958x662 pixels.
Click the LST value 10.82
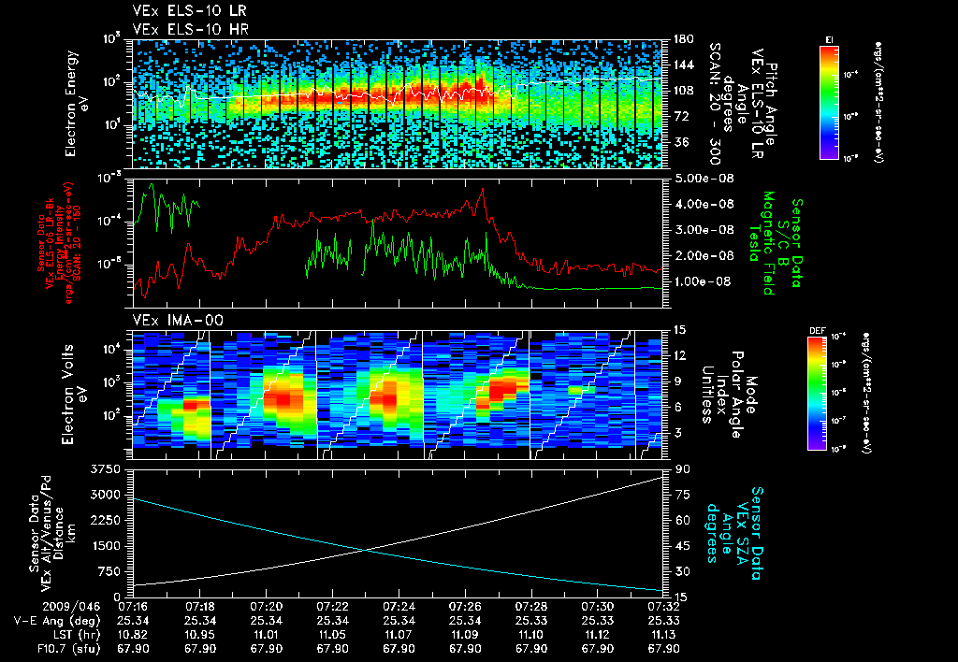point(133,635)
